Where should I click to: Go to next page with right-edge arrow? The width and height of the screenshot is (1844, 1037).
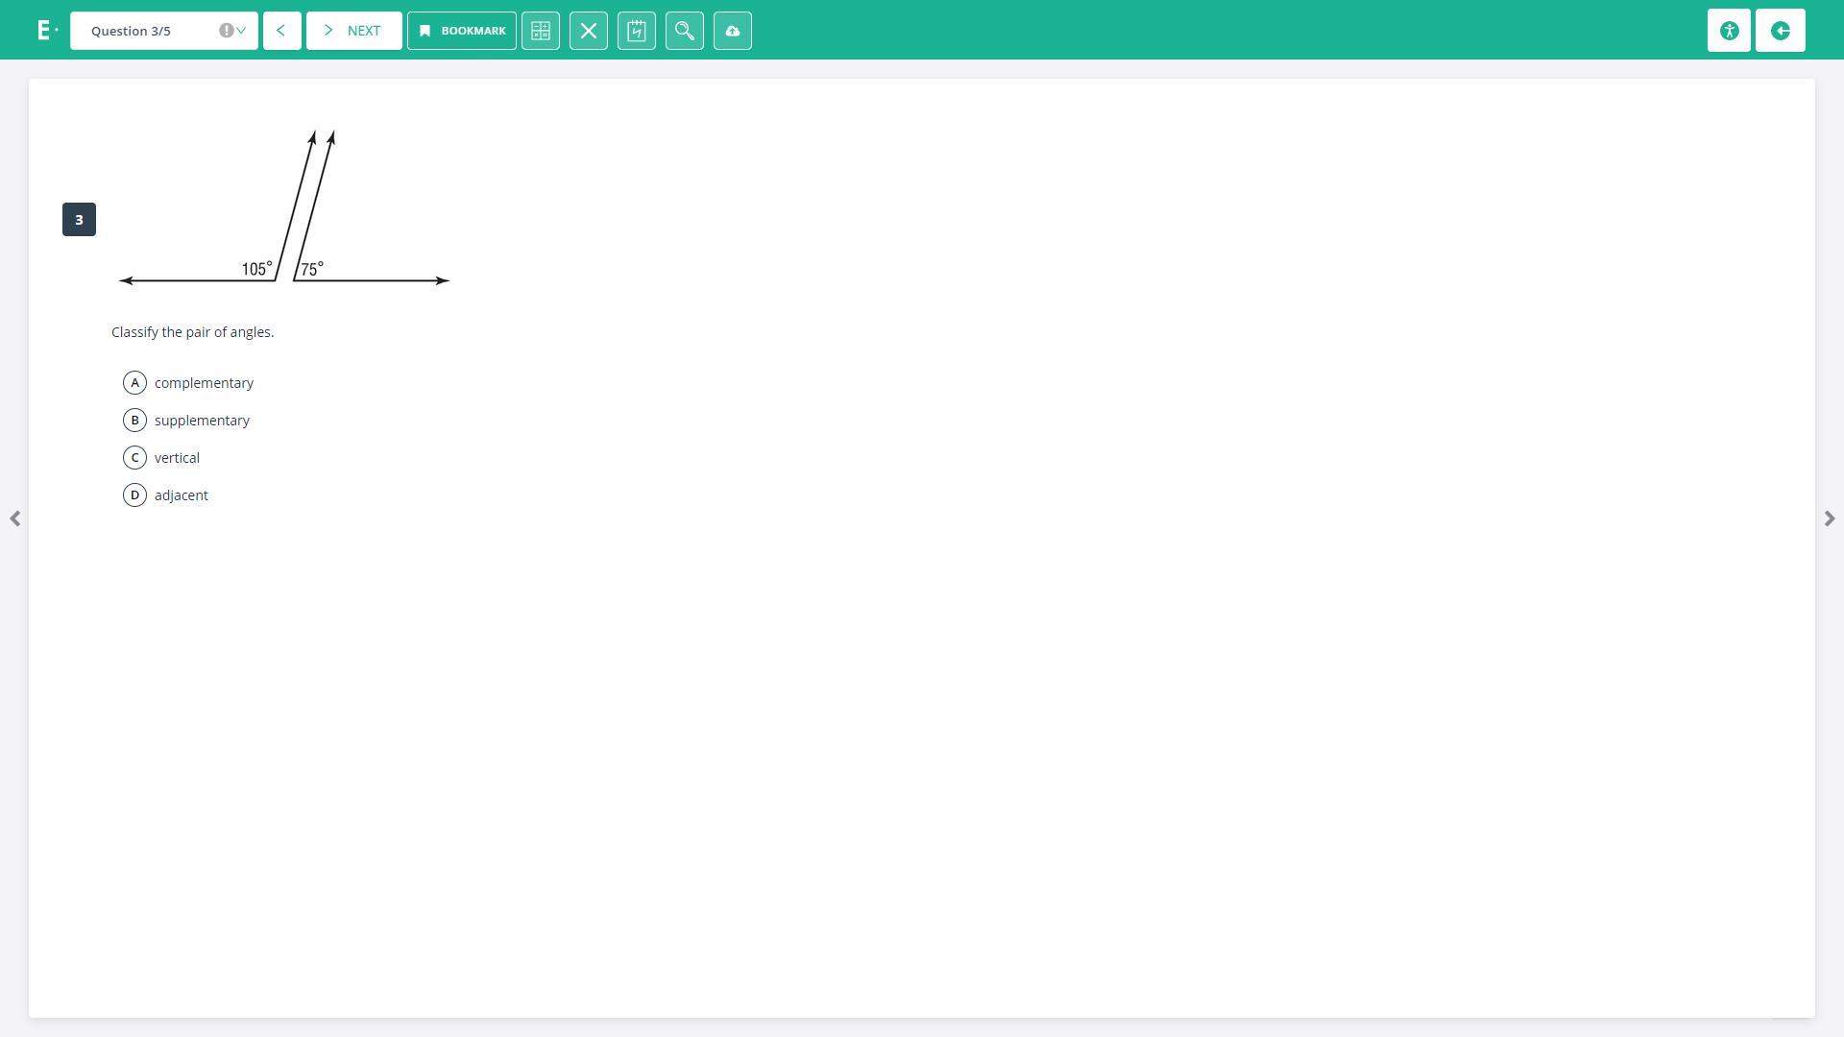click(1829, 518)
